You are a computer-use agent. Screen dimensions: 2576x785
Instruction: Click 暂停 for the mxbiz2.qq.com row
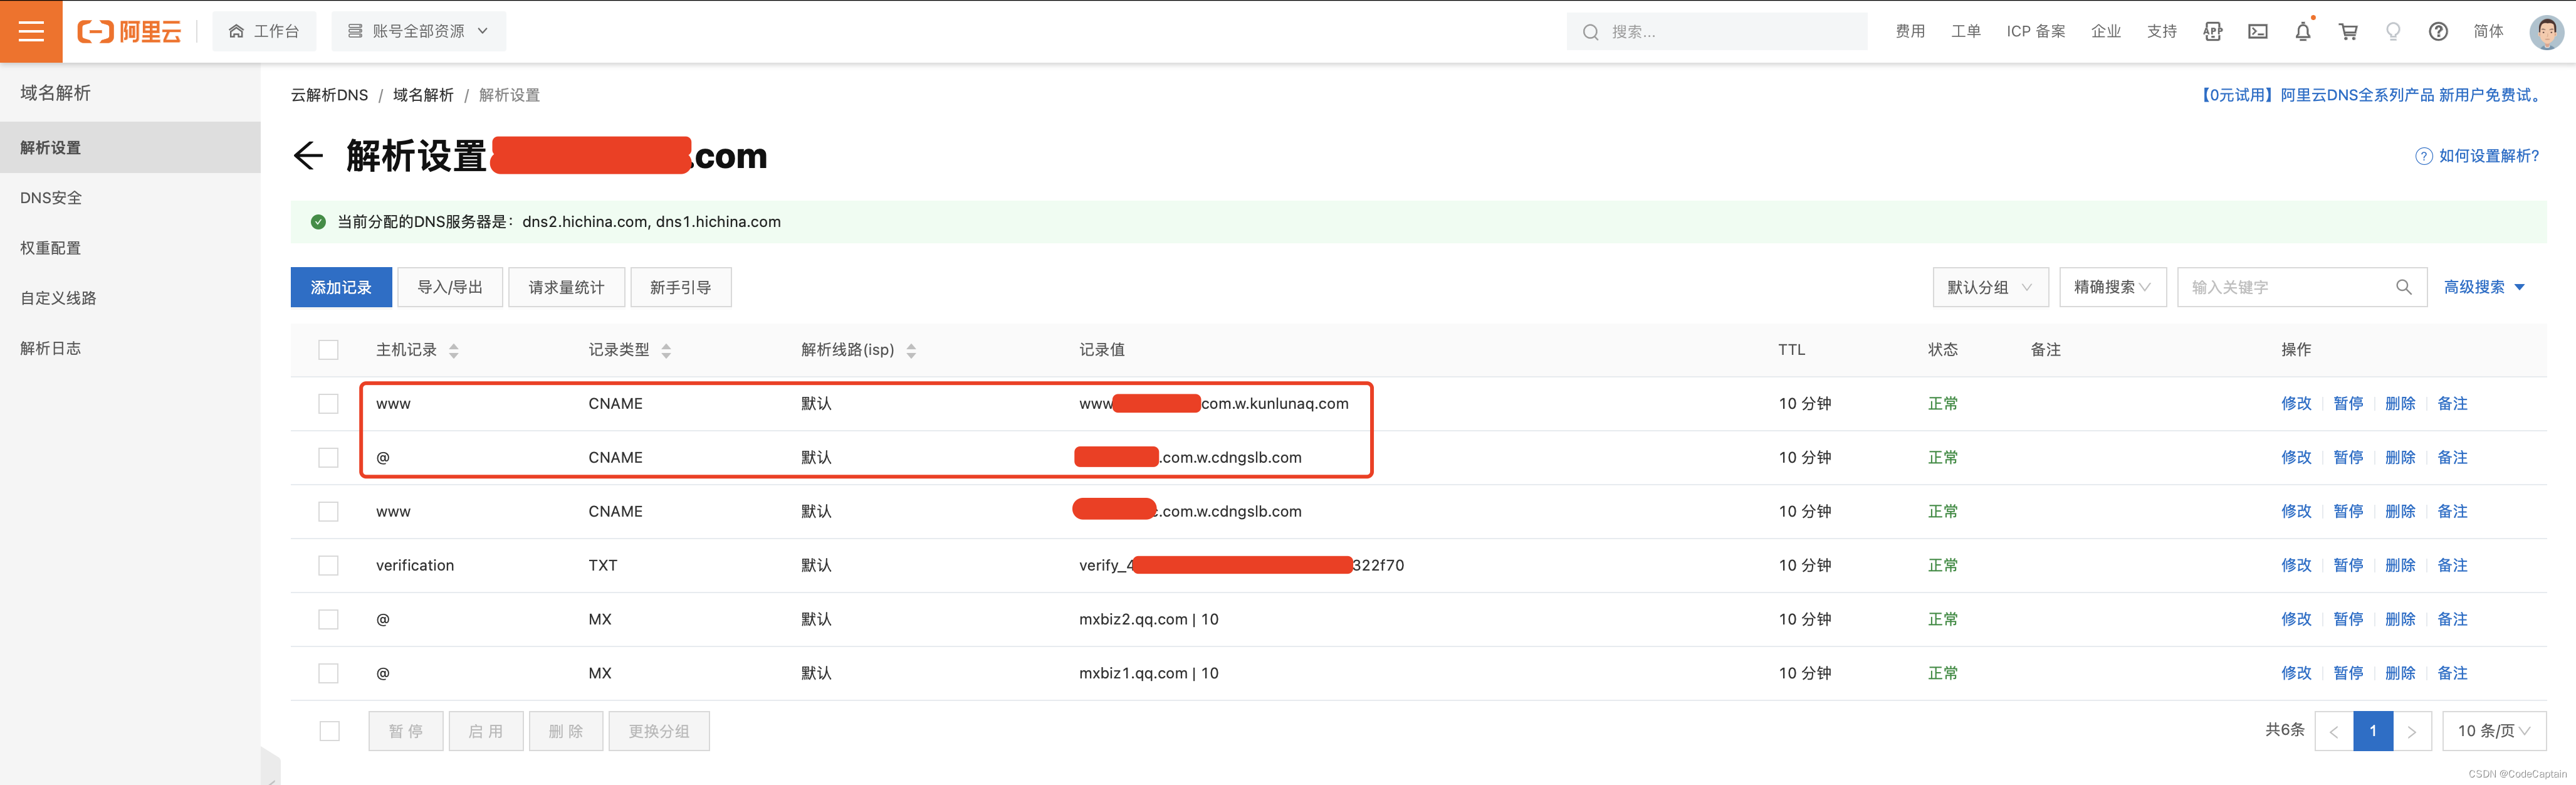pyautogui.click(x=2348, y=620)
